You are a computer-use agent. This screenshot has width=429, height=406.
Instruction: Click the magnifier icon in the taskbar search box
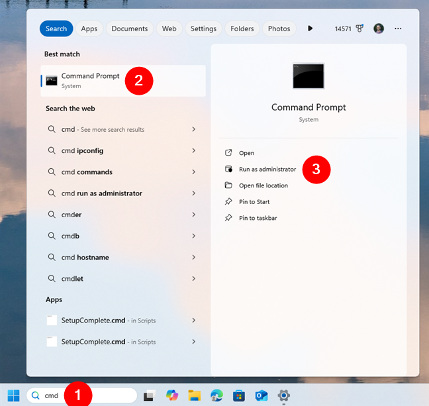point(36,395)
